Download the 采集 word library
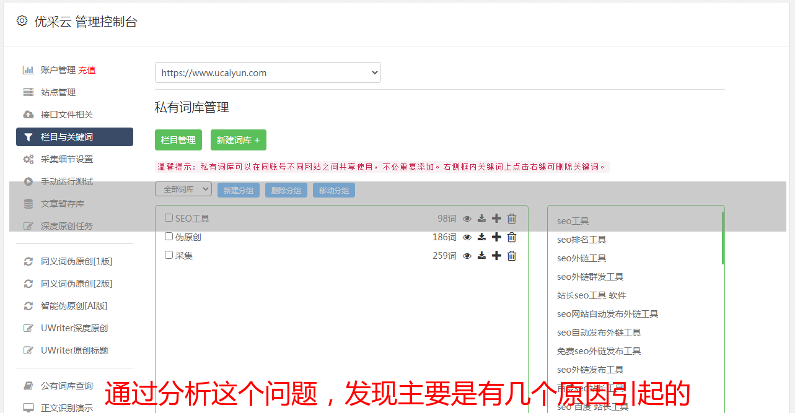Viewport: 795px width, 413px height. [481, 256]
